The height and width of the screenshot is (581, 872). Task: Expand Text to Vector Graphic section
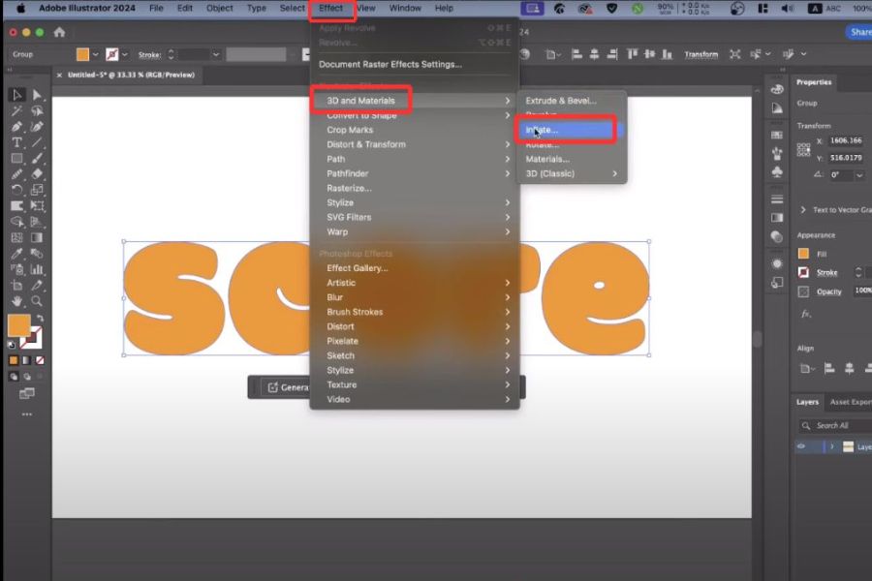tap(803, 210)
